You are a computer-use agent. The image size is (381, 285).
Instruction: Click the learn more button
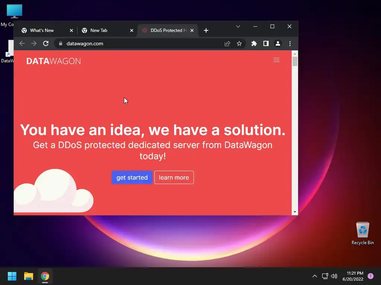(x=174, y=177)
